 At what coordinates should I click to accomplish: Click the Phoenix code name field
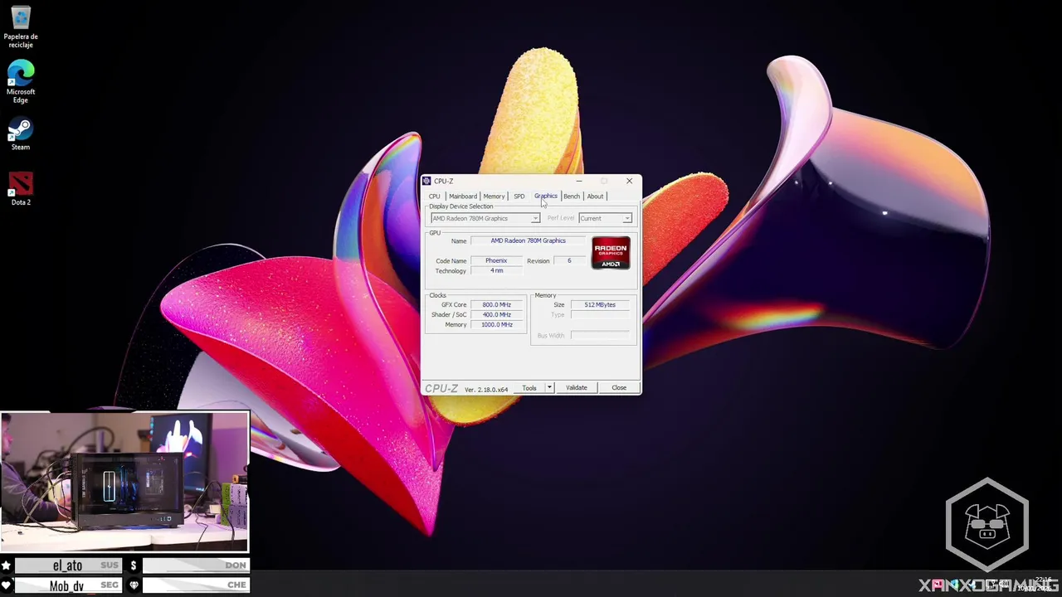click(496, 260)
